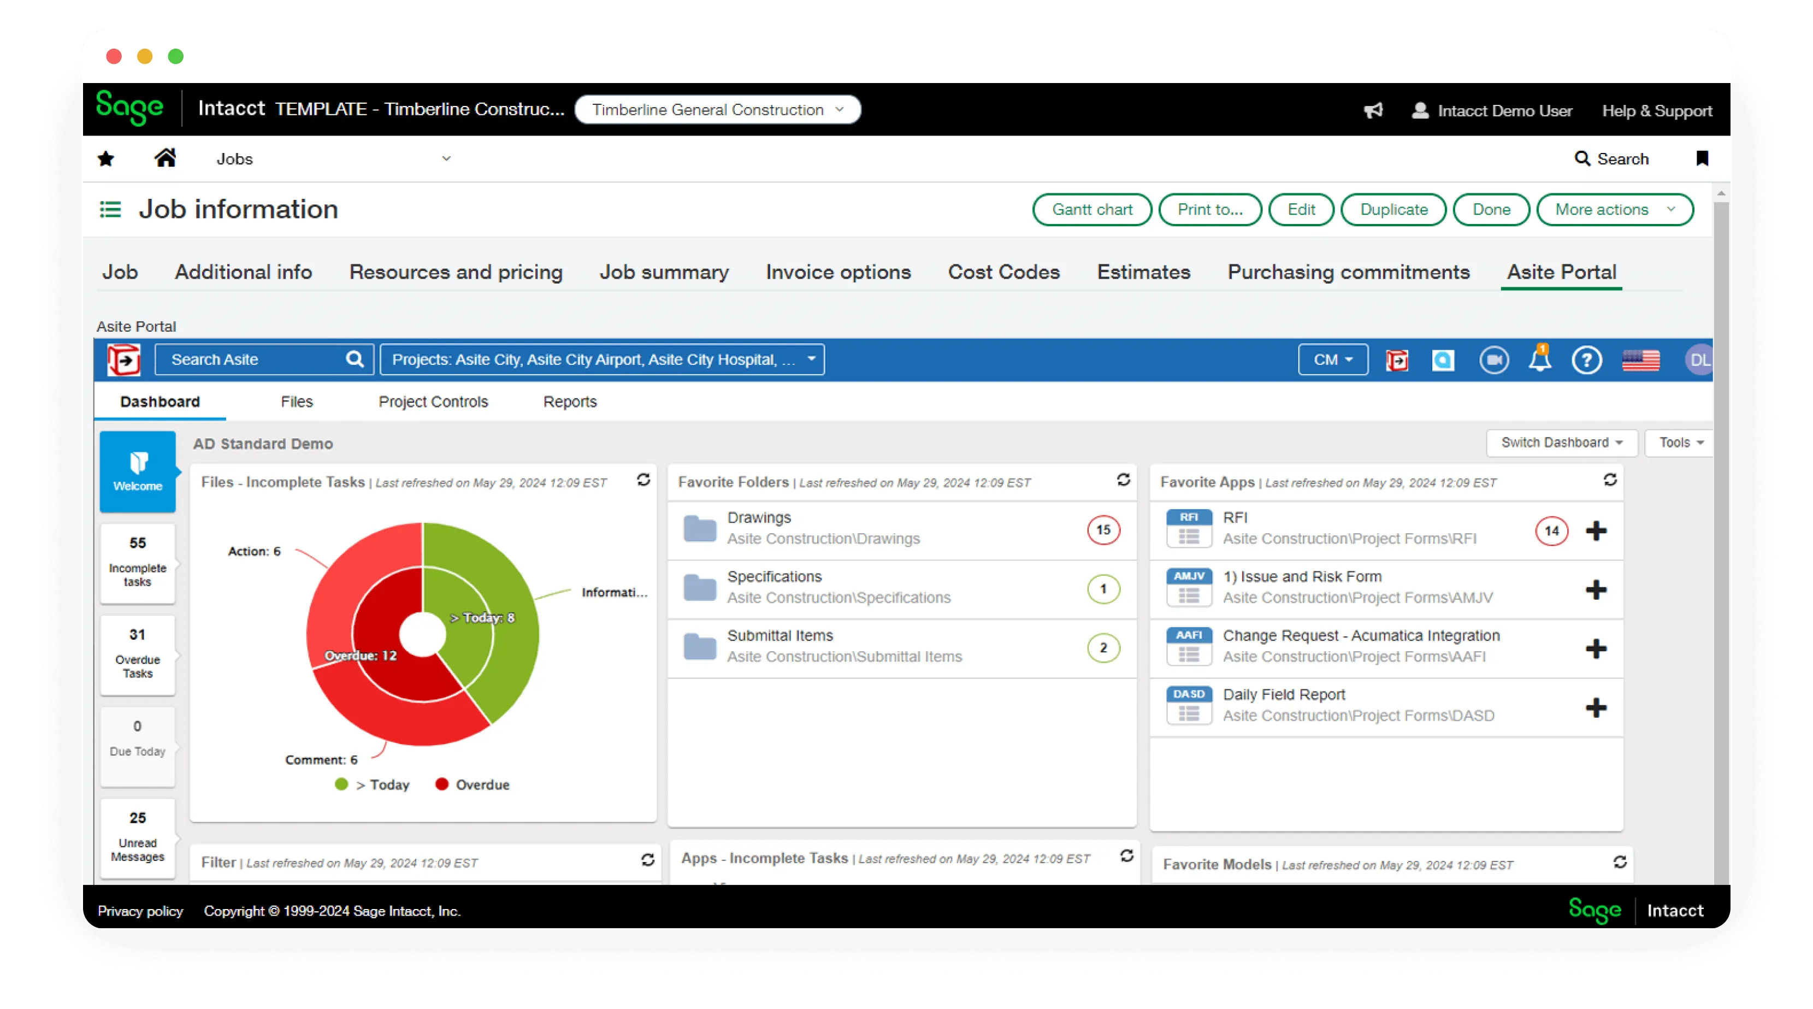The height and width of the screenshot is (1009, 1813).
Task: Click the notification bell icon
Action: pos(1539,360)
